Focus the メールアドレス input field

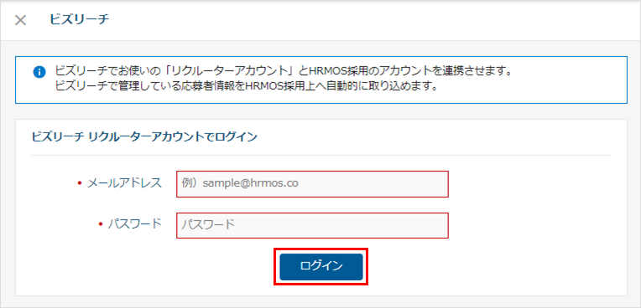pyautogui.click(x=312, y=184)
